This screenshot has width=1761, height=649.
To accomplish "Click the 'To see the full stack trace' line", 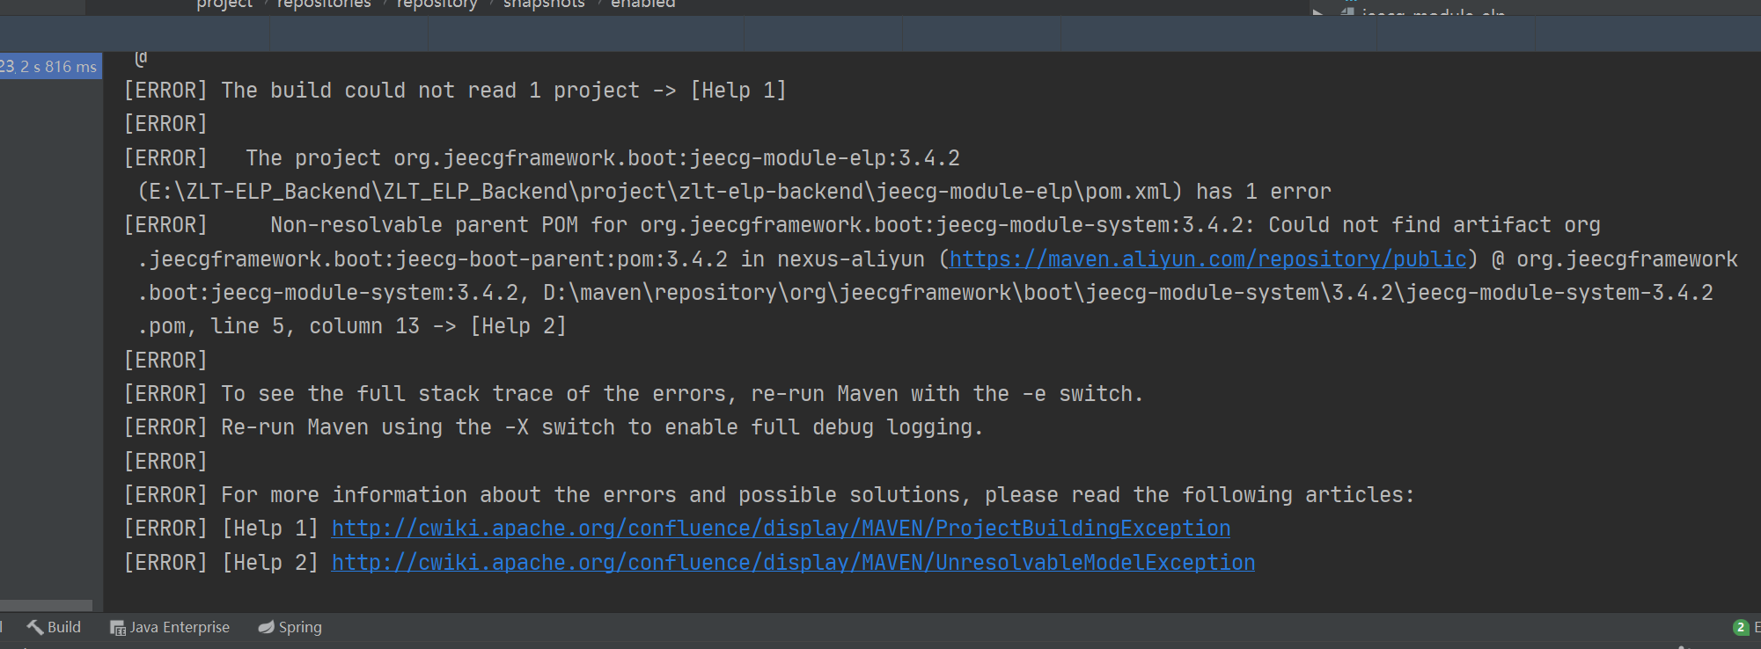I will tap(634, 393).
